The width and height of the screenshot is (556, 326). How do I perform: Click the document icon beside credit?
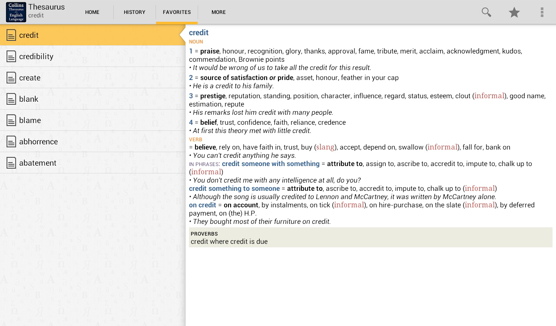point(11,35)
